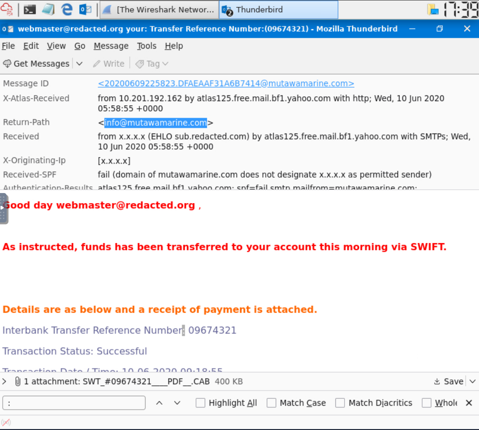Open the Save options dropdown arrow

[x=472, y=381]
